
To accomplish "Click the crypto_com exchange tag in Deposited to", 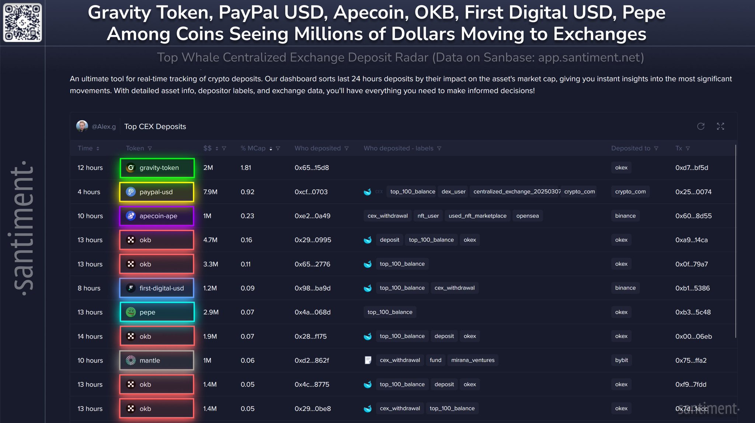I will point(630,192).
